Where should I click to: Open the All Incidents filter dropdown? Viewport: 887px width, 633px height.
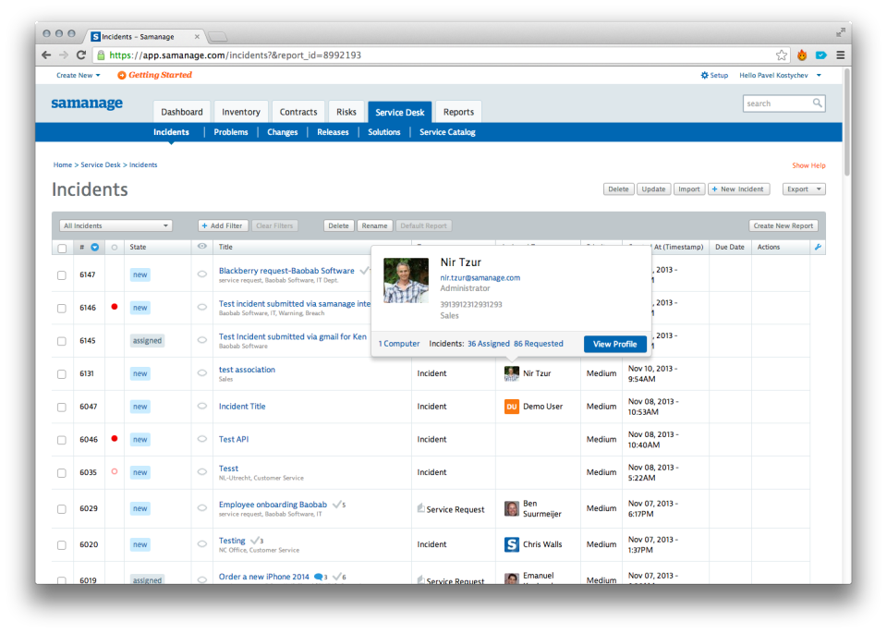[115, 225]
